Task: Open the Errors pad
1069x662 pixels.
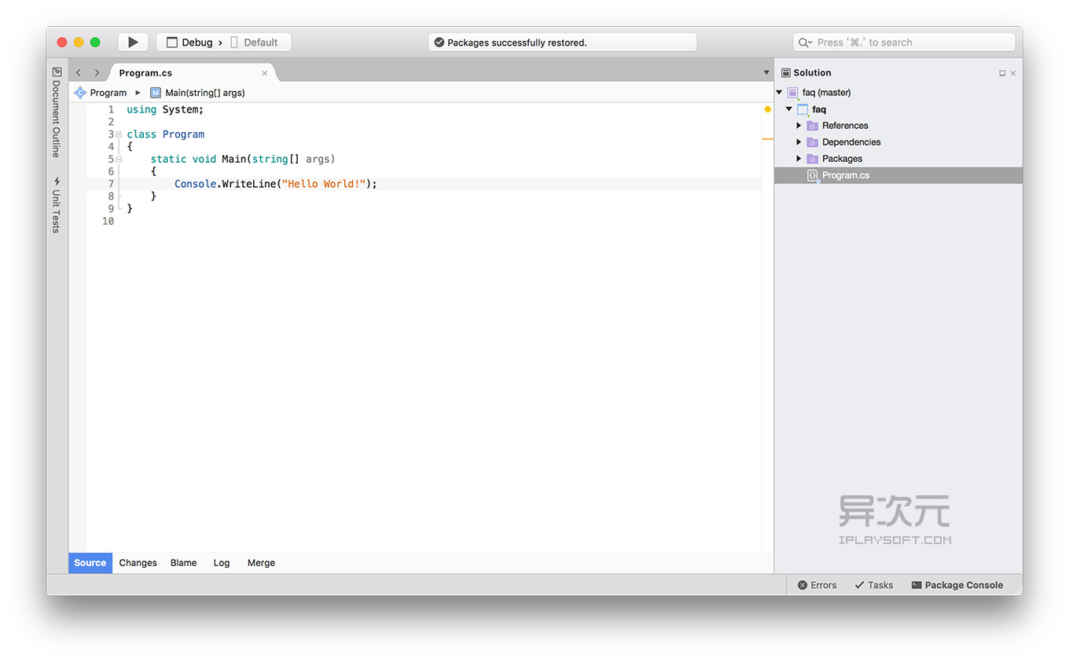Action: coord(817,585)
